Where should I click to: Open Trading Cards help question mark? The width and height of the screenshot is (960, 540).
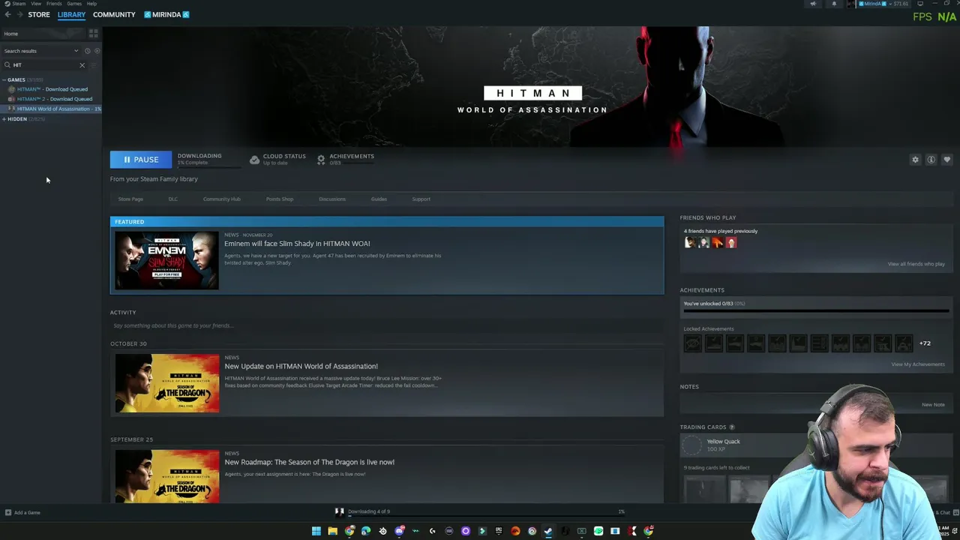click(x=732, y=427)
